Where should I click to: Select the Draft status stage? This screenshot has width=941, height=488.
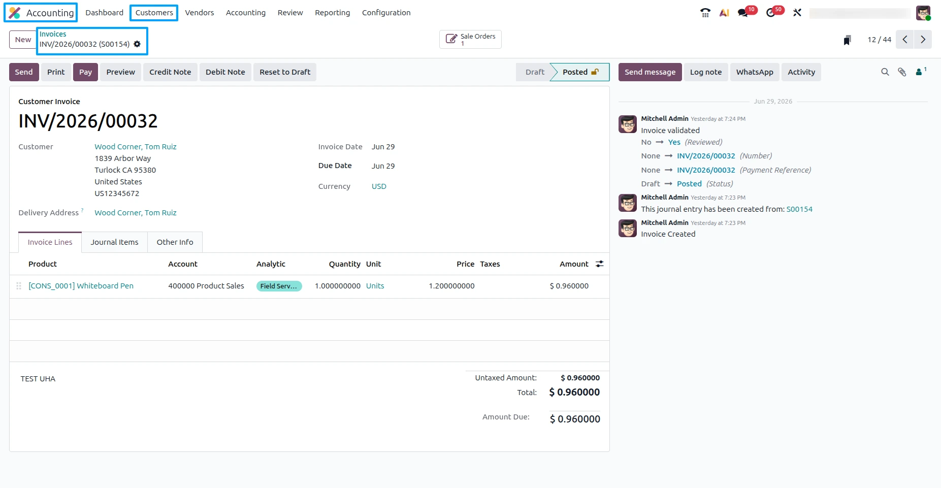(534, 72)
